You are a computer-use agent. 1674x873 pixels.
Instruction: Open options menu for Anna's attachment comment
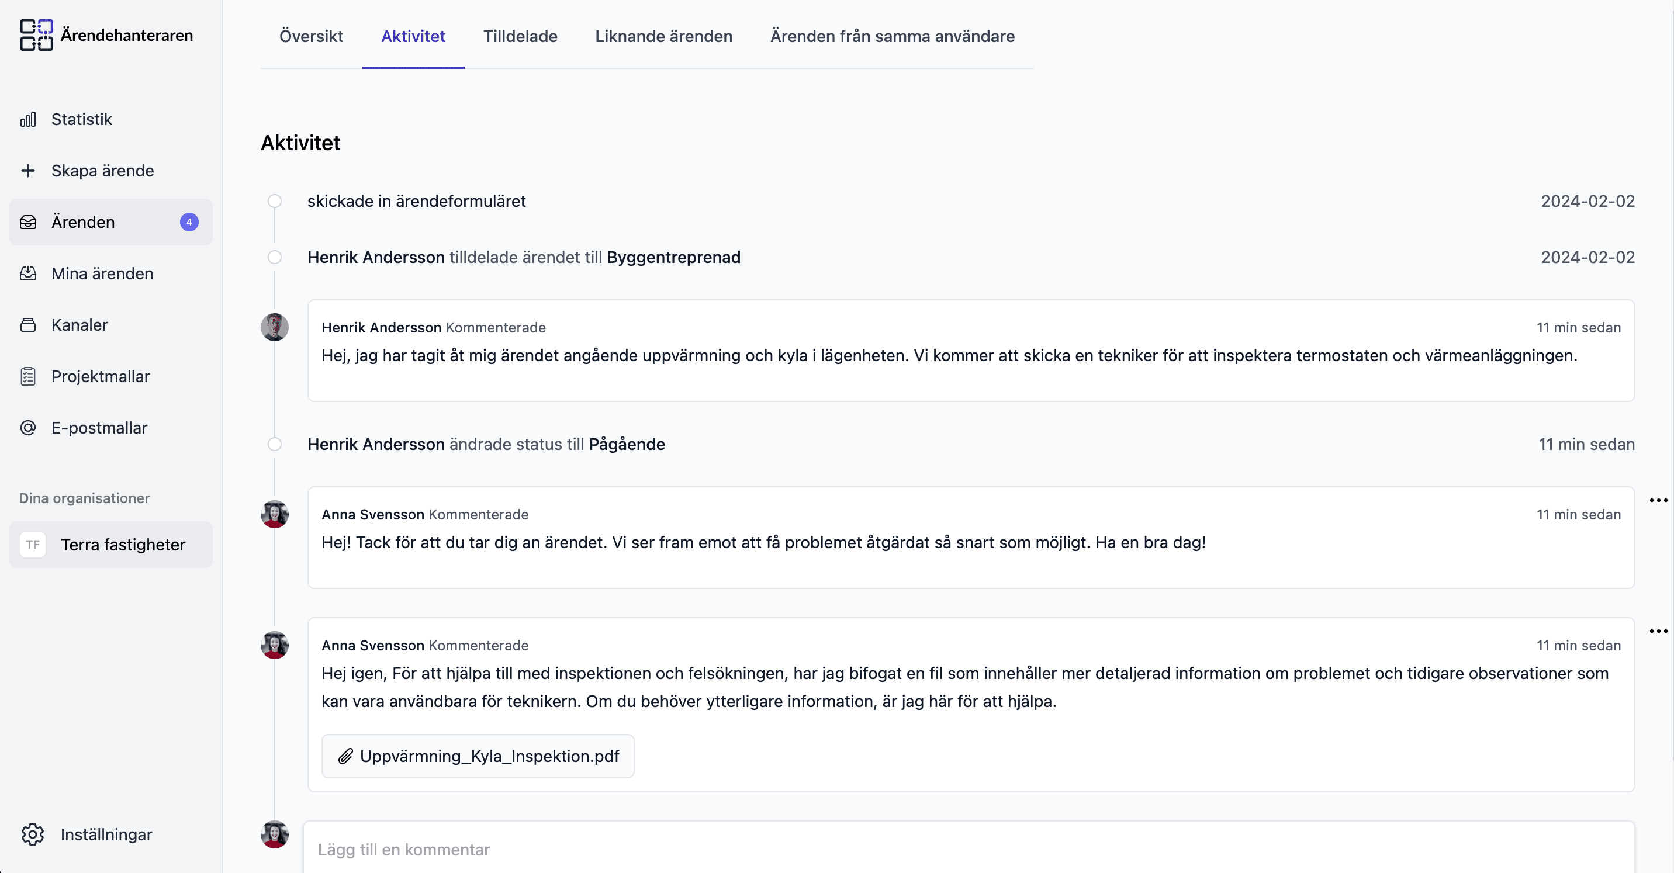(1658, 631)
